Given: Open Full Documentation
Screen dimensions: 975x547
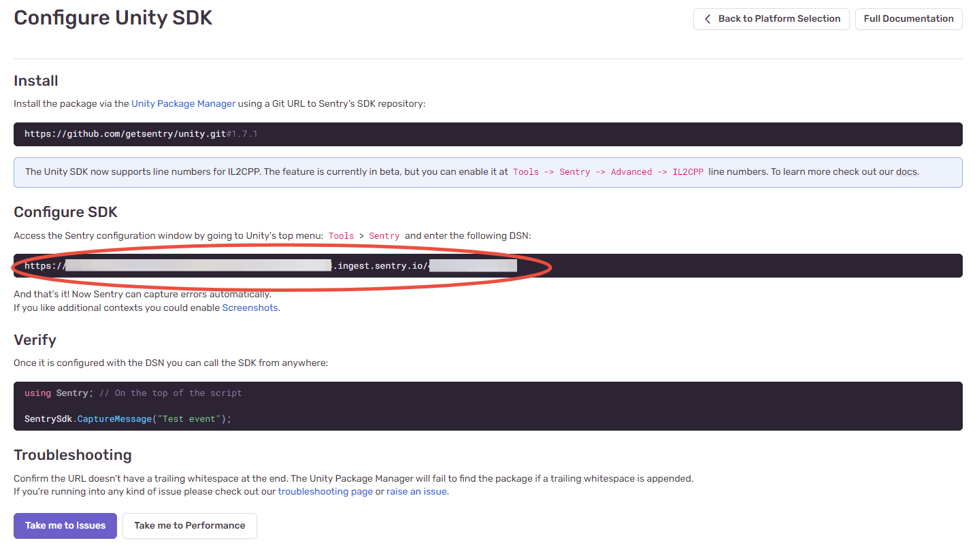Looking at the screenshot, I should (908, 19).
